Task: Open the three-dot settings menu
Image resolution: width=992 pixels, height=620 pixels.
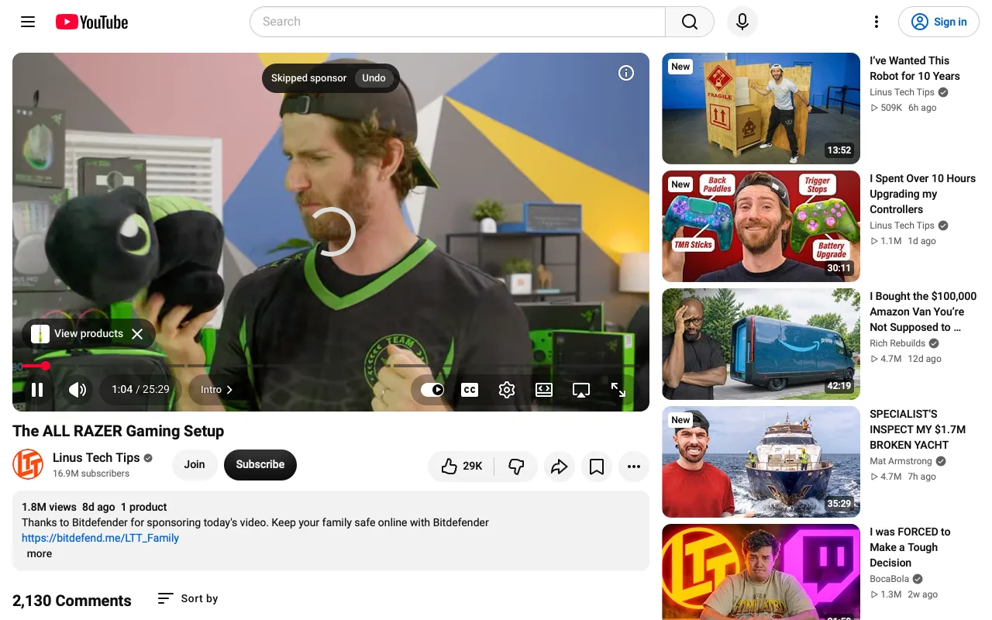Action: point(877,22)
